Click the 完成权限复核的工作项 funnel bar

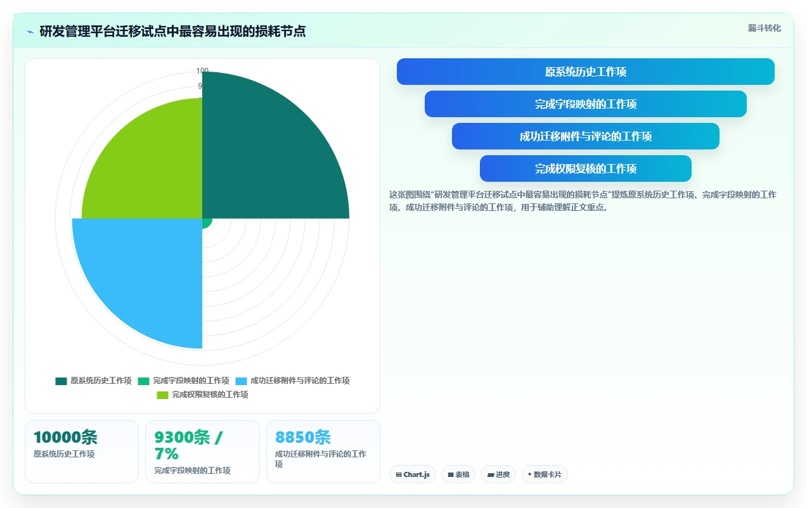pyautogui.click(x=586, y=168)
